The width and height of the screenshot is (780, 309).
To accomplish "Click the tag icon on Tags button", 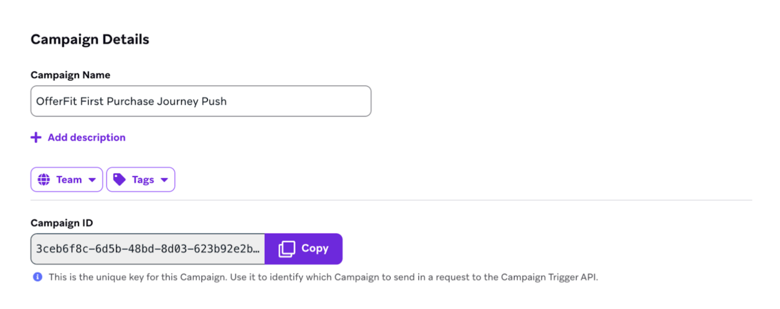I will (x=119, y=180).
